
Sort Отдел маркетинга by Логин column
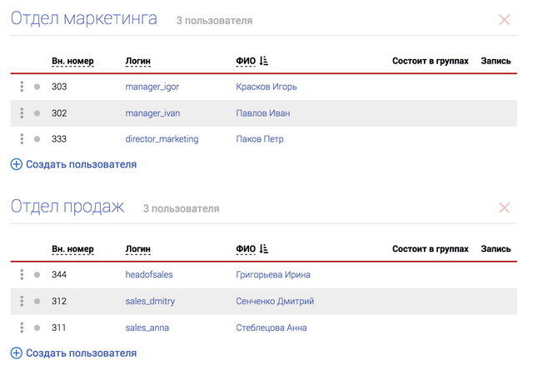click(137, 61)
